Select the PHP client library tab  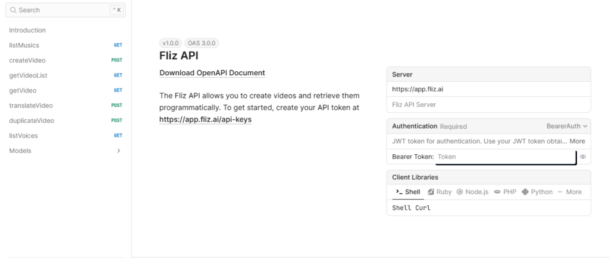506,192
